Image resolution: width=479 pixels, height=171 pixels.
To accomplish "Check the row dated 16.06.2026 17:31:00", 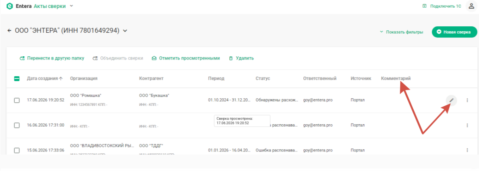I will [17, 125].
